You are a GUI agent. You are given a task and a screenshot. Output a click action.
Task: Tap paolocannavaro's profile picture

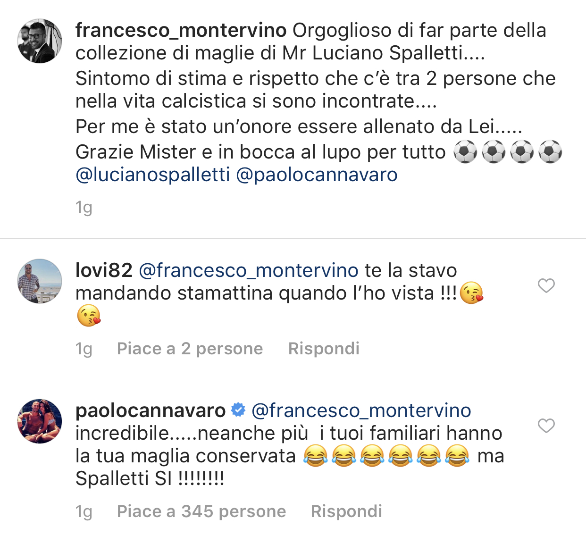point(40,421)
